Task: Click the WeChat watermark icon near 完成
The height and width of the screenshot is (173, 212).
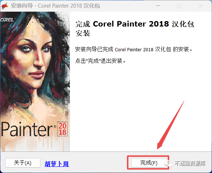Action: click(168, 164)
